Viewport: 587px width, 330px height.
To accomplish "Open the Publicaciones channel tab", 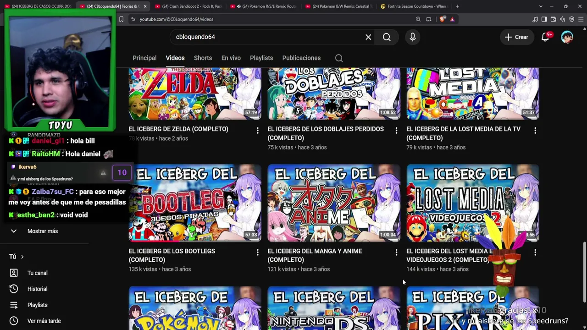I will tap(301, 58).
